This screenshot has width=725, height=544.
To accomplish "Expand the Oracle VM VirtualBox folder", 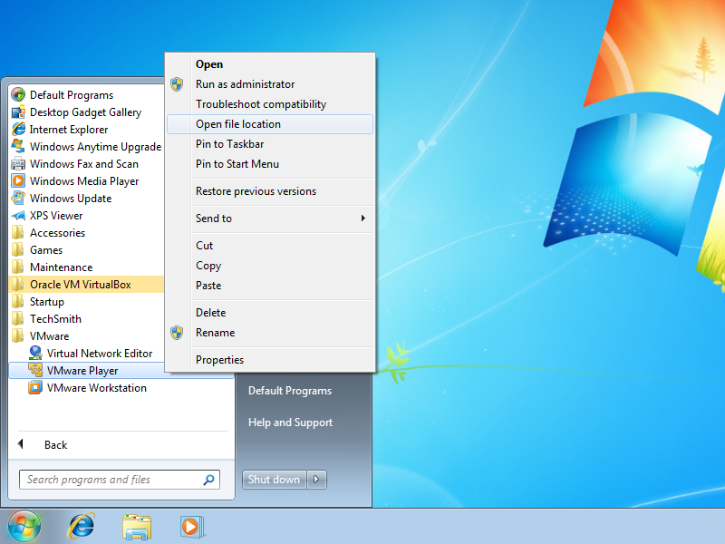I will tap(80, 285).
